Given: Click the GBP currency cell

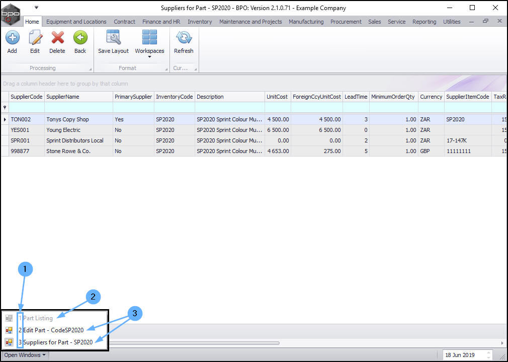Looking at the screenshot, I should [431, 151].
